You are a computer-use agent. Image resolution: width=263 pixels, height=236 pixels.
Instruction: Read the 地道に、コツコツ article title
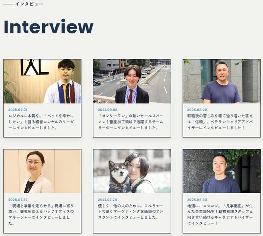coord(220,214)
